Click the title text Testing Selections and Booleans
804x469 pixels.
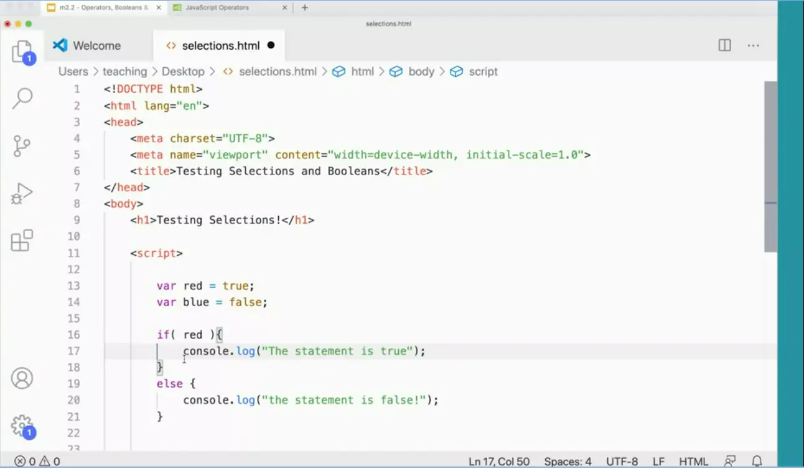tap(278, 171)
